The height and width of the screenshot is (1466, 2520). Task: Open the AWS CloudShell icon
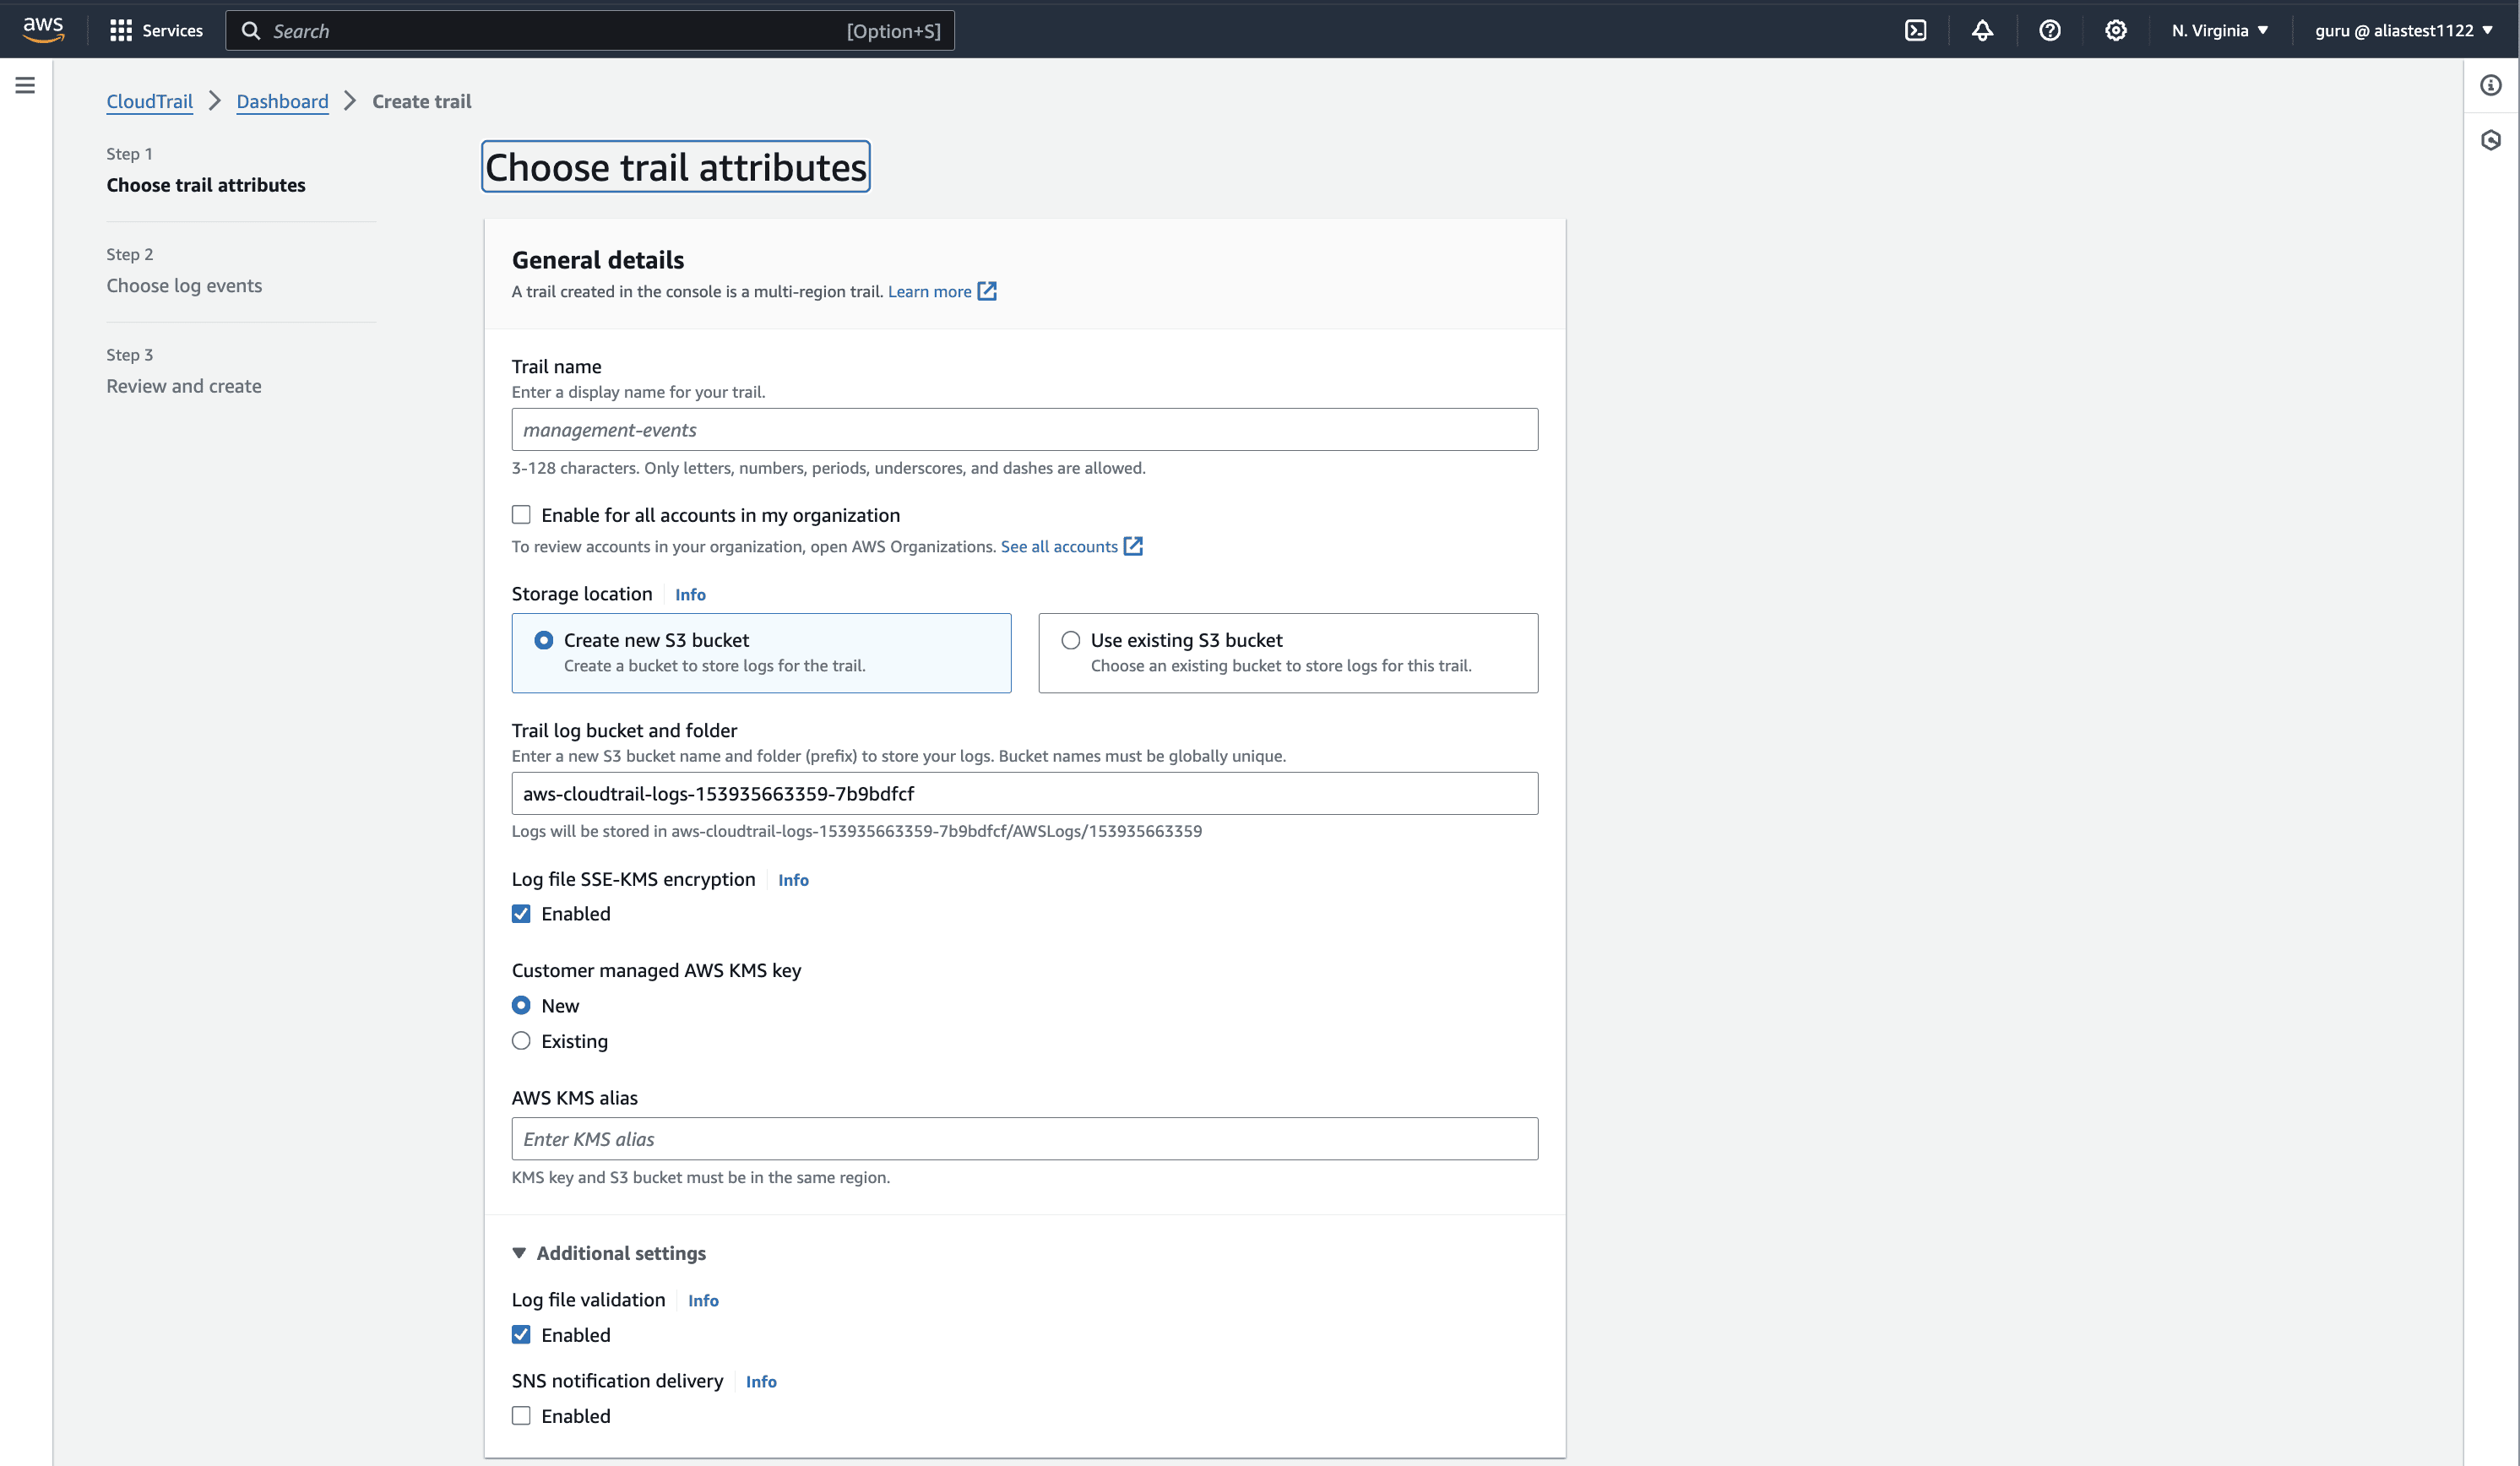(x=1915, y=31)
